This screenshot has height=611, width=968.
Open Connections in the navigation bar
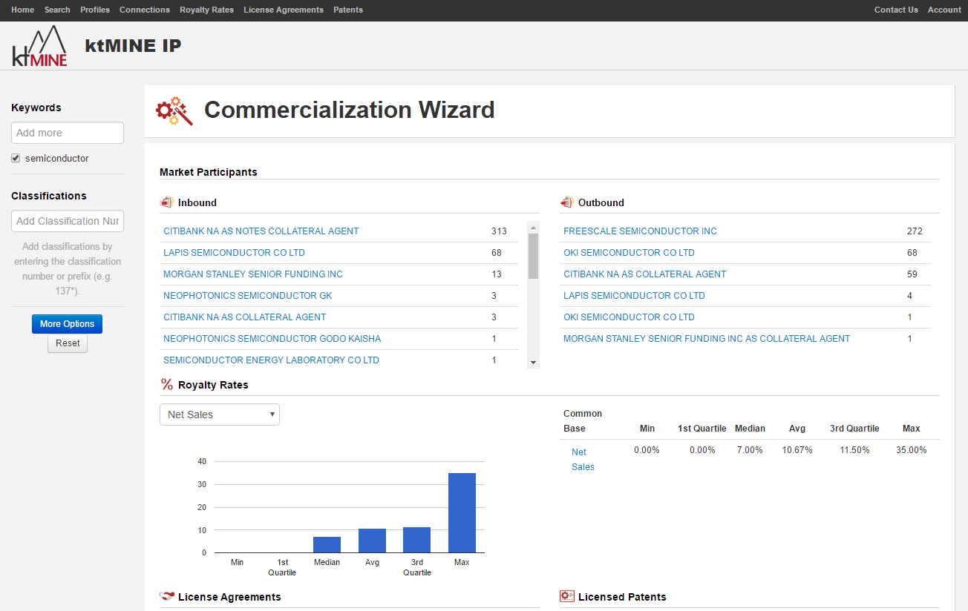coord(145,10)
